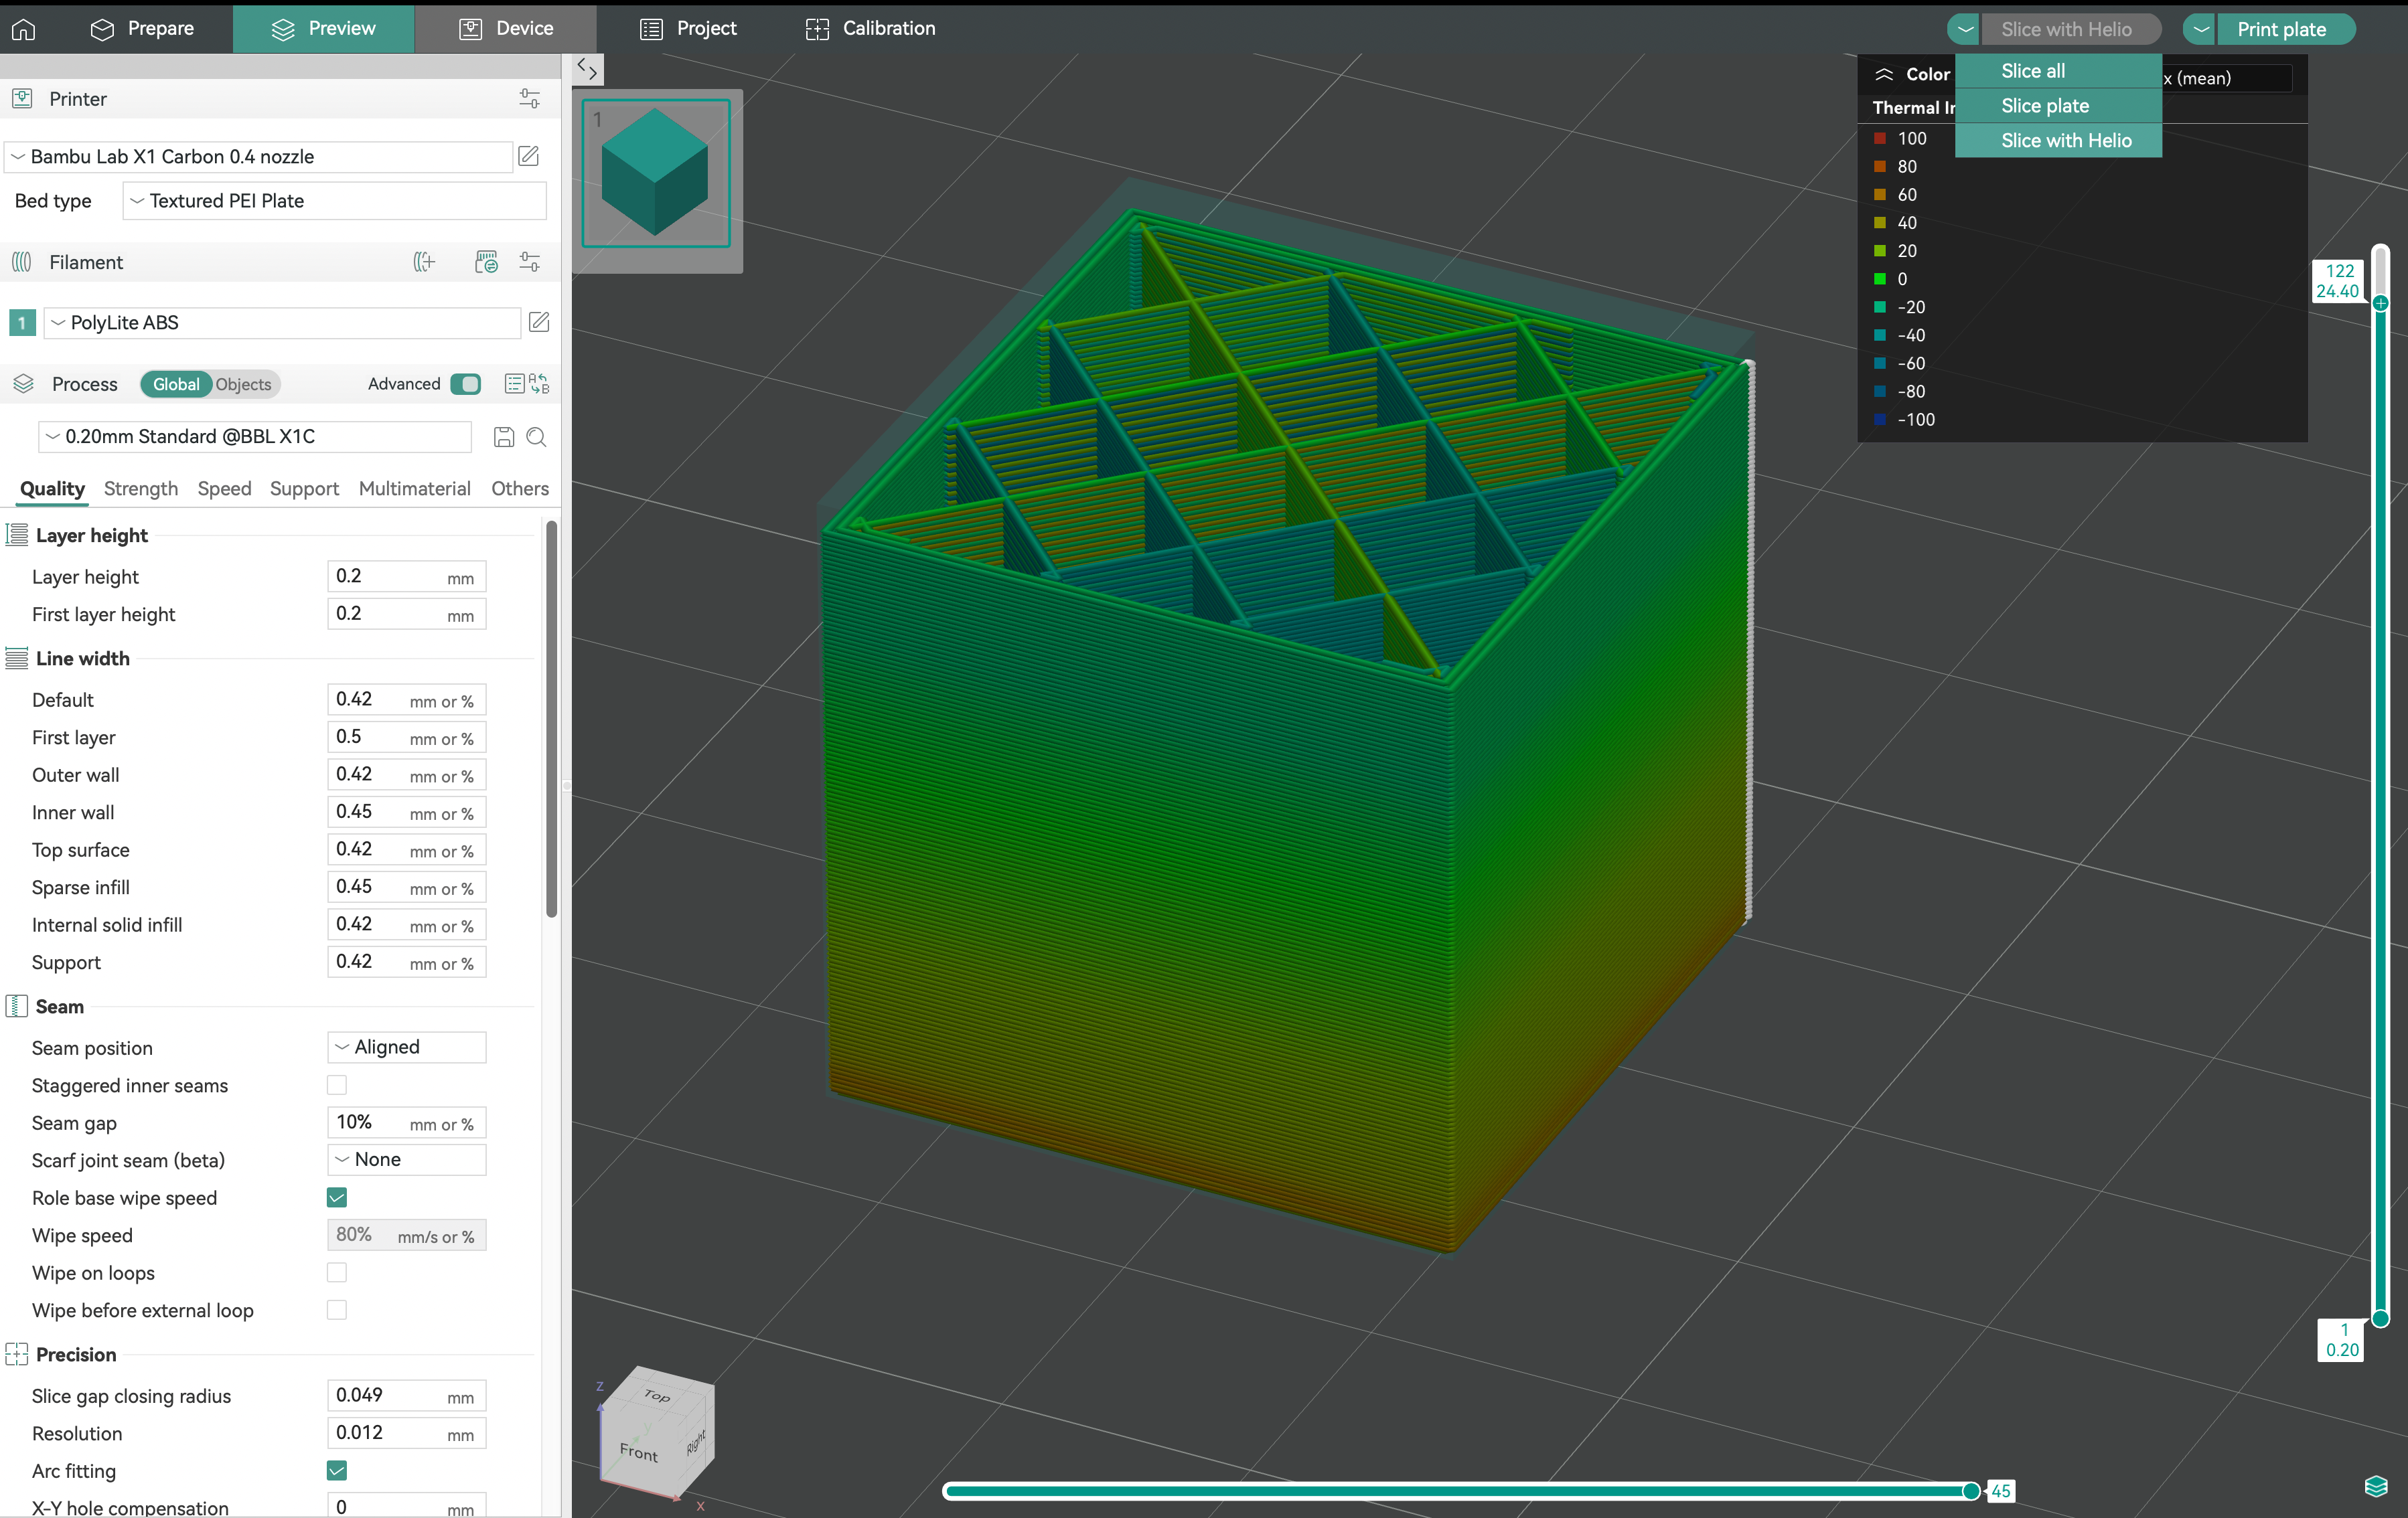Image resolution: width=2408 pixels, height=1518 pixels.
Task: Go to the Home screen icon
Action: [23, 29]
